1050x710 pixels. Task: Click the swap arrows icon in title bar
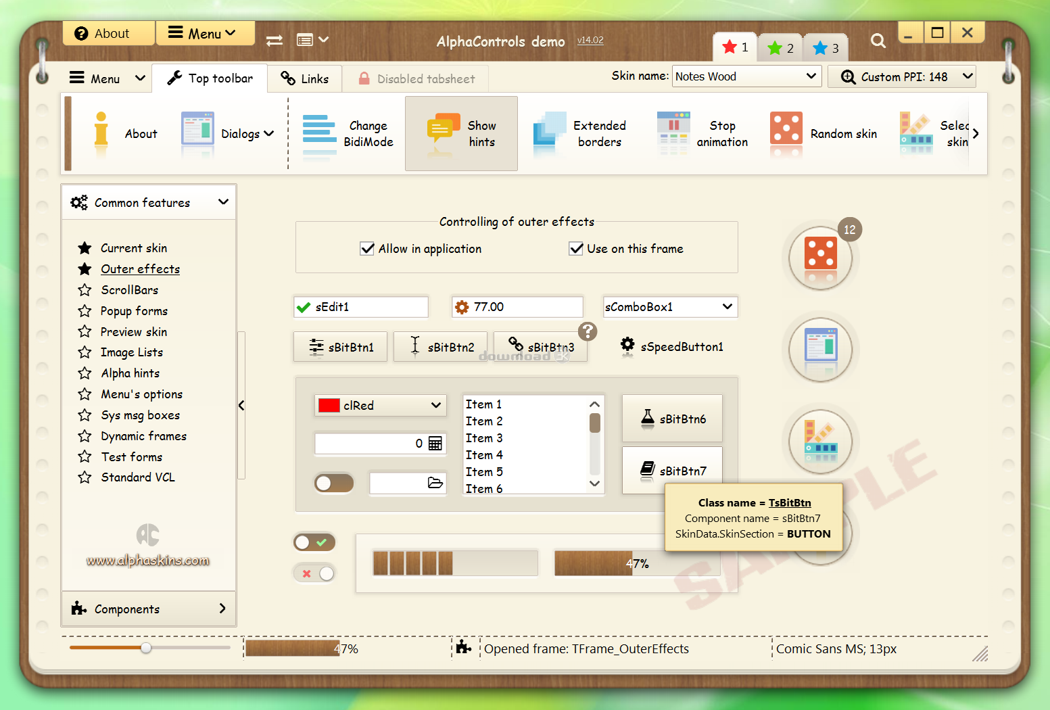pyautogui.click(x=275, y=41)
